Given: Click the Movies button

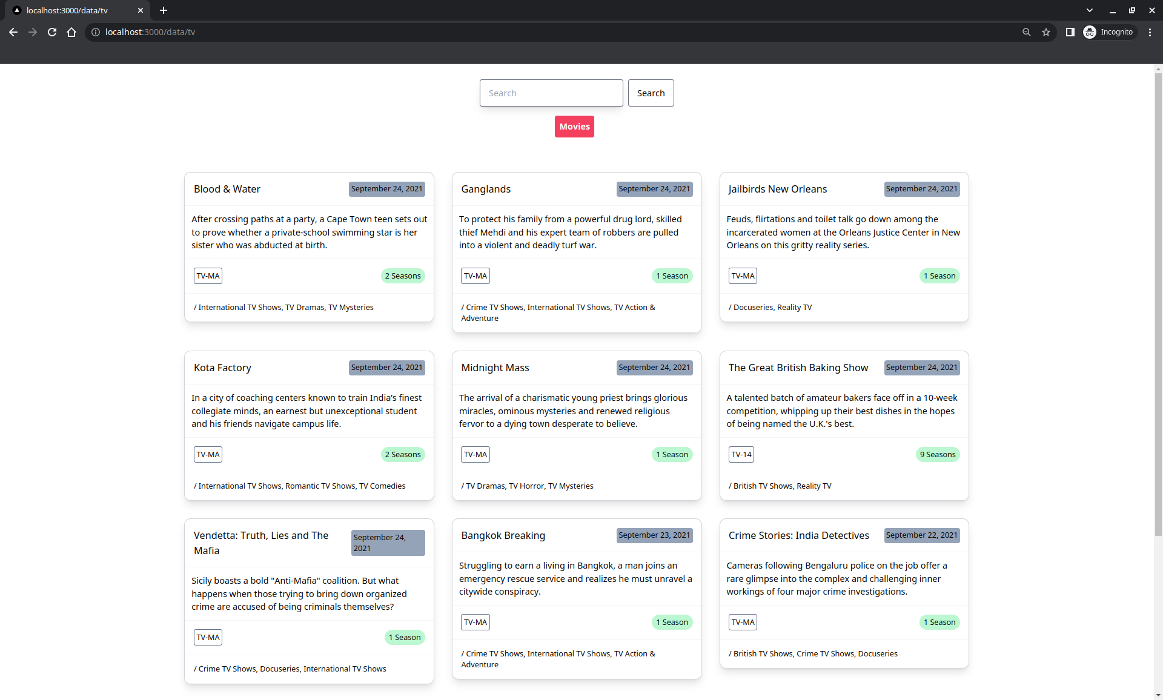Looking at the screenshot, I should coord(574,127).
